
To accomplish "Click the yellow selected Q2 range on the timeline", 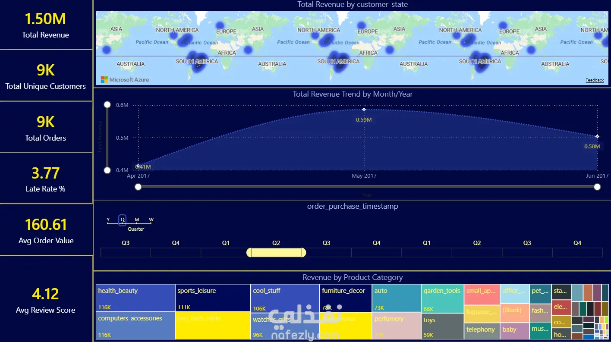I will 276,252.
